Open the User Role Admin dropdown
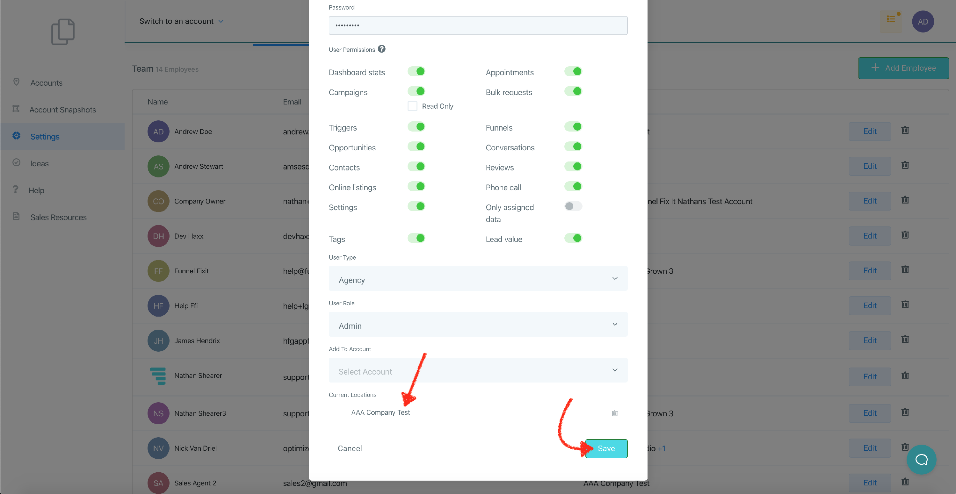This screenshot has width=956, height=494. coord(478,325)
